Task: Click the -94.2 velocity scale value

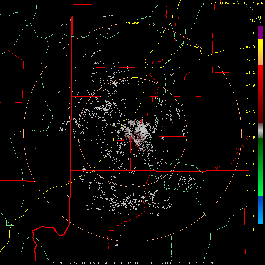Action: 249,203
